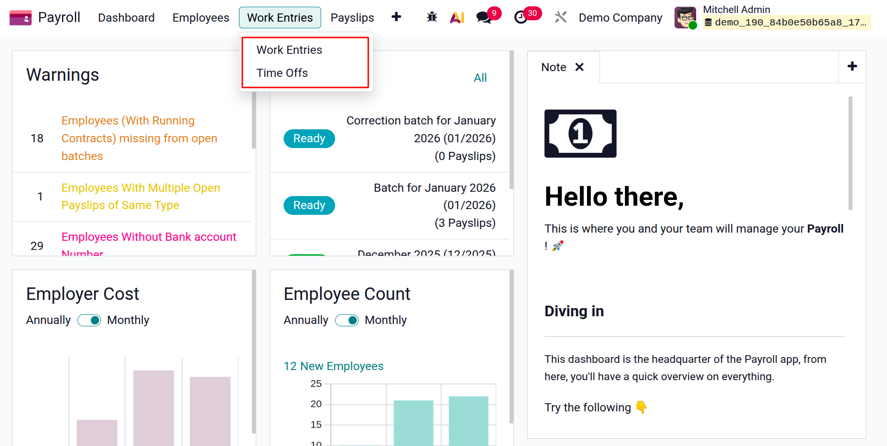The height and width of the screenshot is (446, 887).
Task: Click the Employer Cost panel scrollbar
Action: [254, 352]
